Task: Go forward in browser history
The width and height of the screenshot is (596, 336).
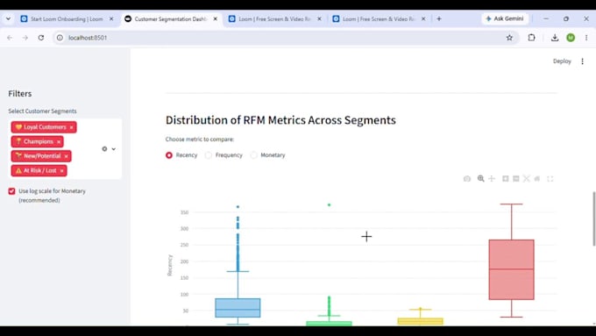Action: pyautogui.click(x=25, y=38)
